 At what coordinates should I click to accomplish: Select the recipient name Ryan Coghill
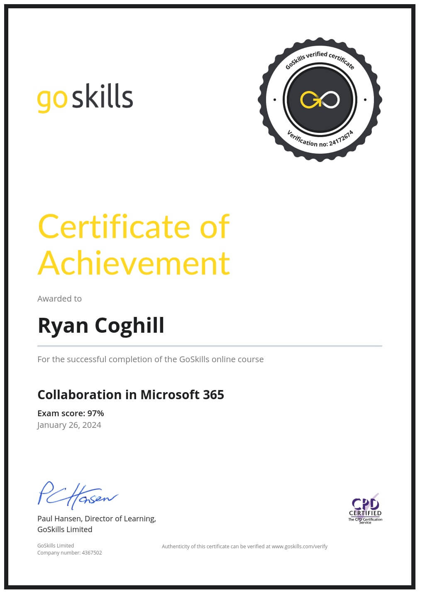point(101,325)
